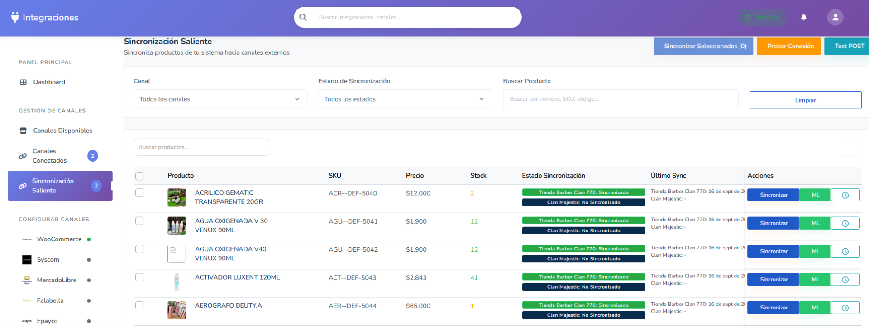Open Dashboard in the sidebar
This screenshot has width=869, height=328.
60,82
